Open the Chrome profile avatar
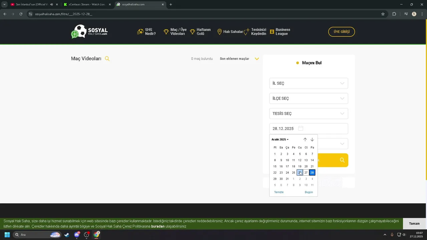The image size is (427, 240). pos(414,14)
